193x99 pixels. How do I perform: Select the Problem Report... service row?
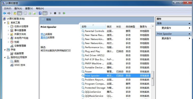(x=116, y=80)
